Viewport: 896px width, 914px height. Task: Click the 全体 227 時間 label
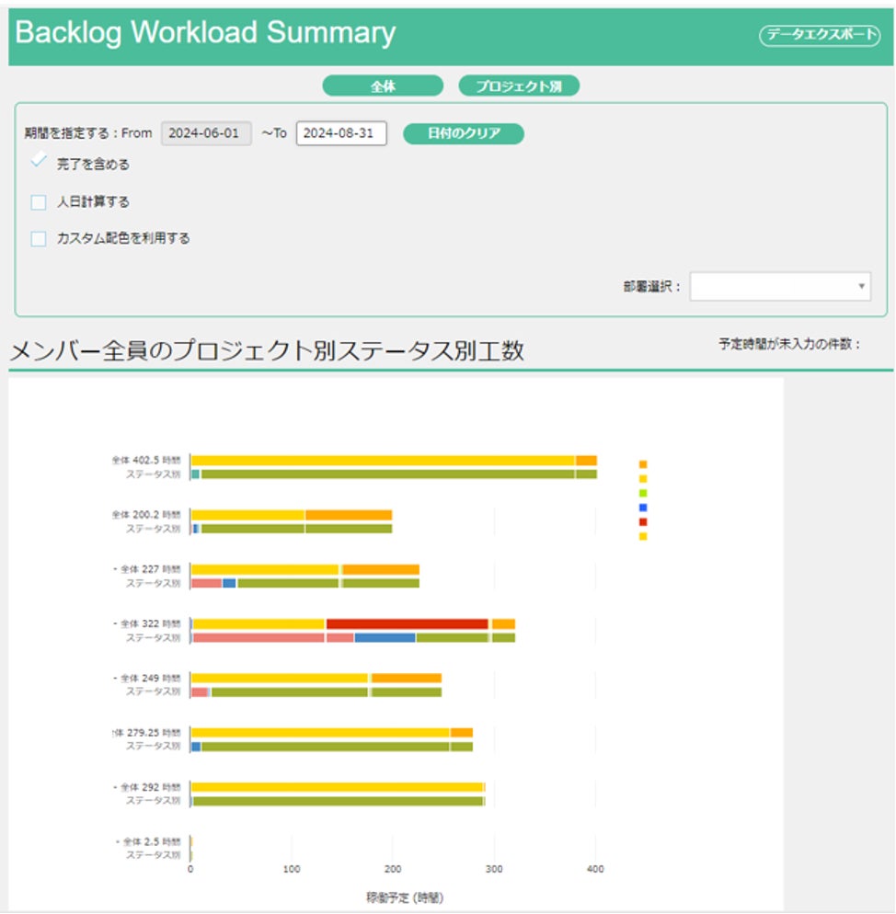(x=151, y=569)
